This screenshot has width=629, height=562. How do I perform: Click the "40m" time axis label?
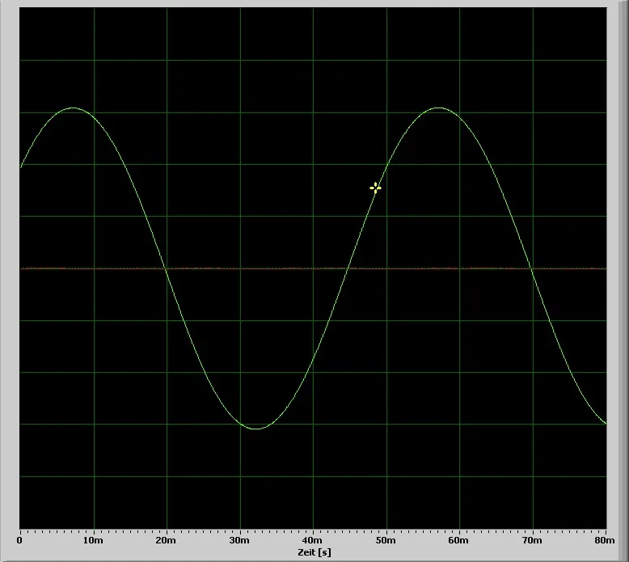pos(313,540)
